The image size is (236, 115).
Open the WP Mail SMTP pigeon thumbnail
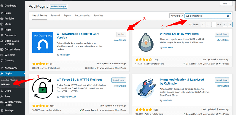(146, 42)
